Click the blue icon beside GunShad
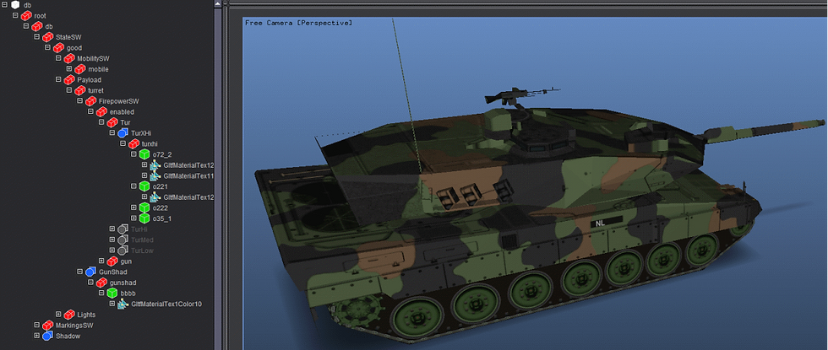This screenshot has height=350, width=828. click(90, 272)
